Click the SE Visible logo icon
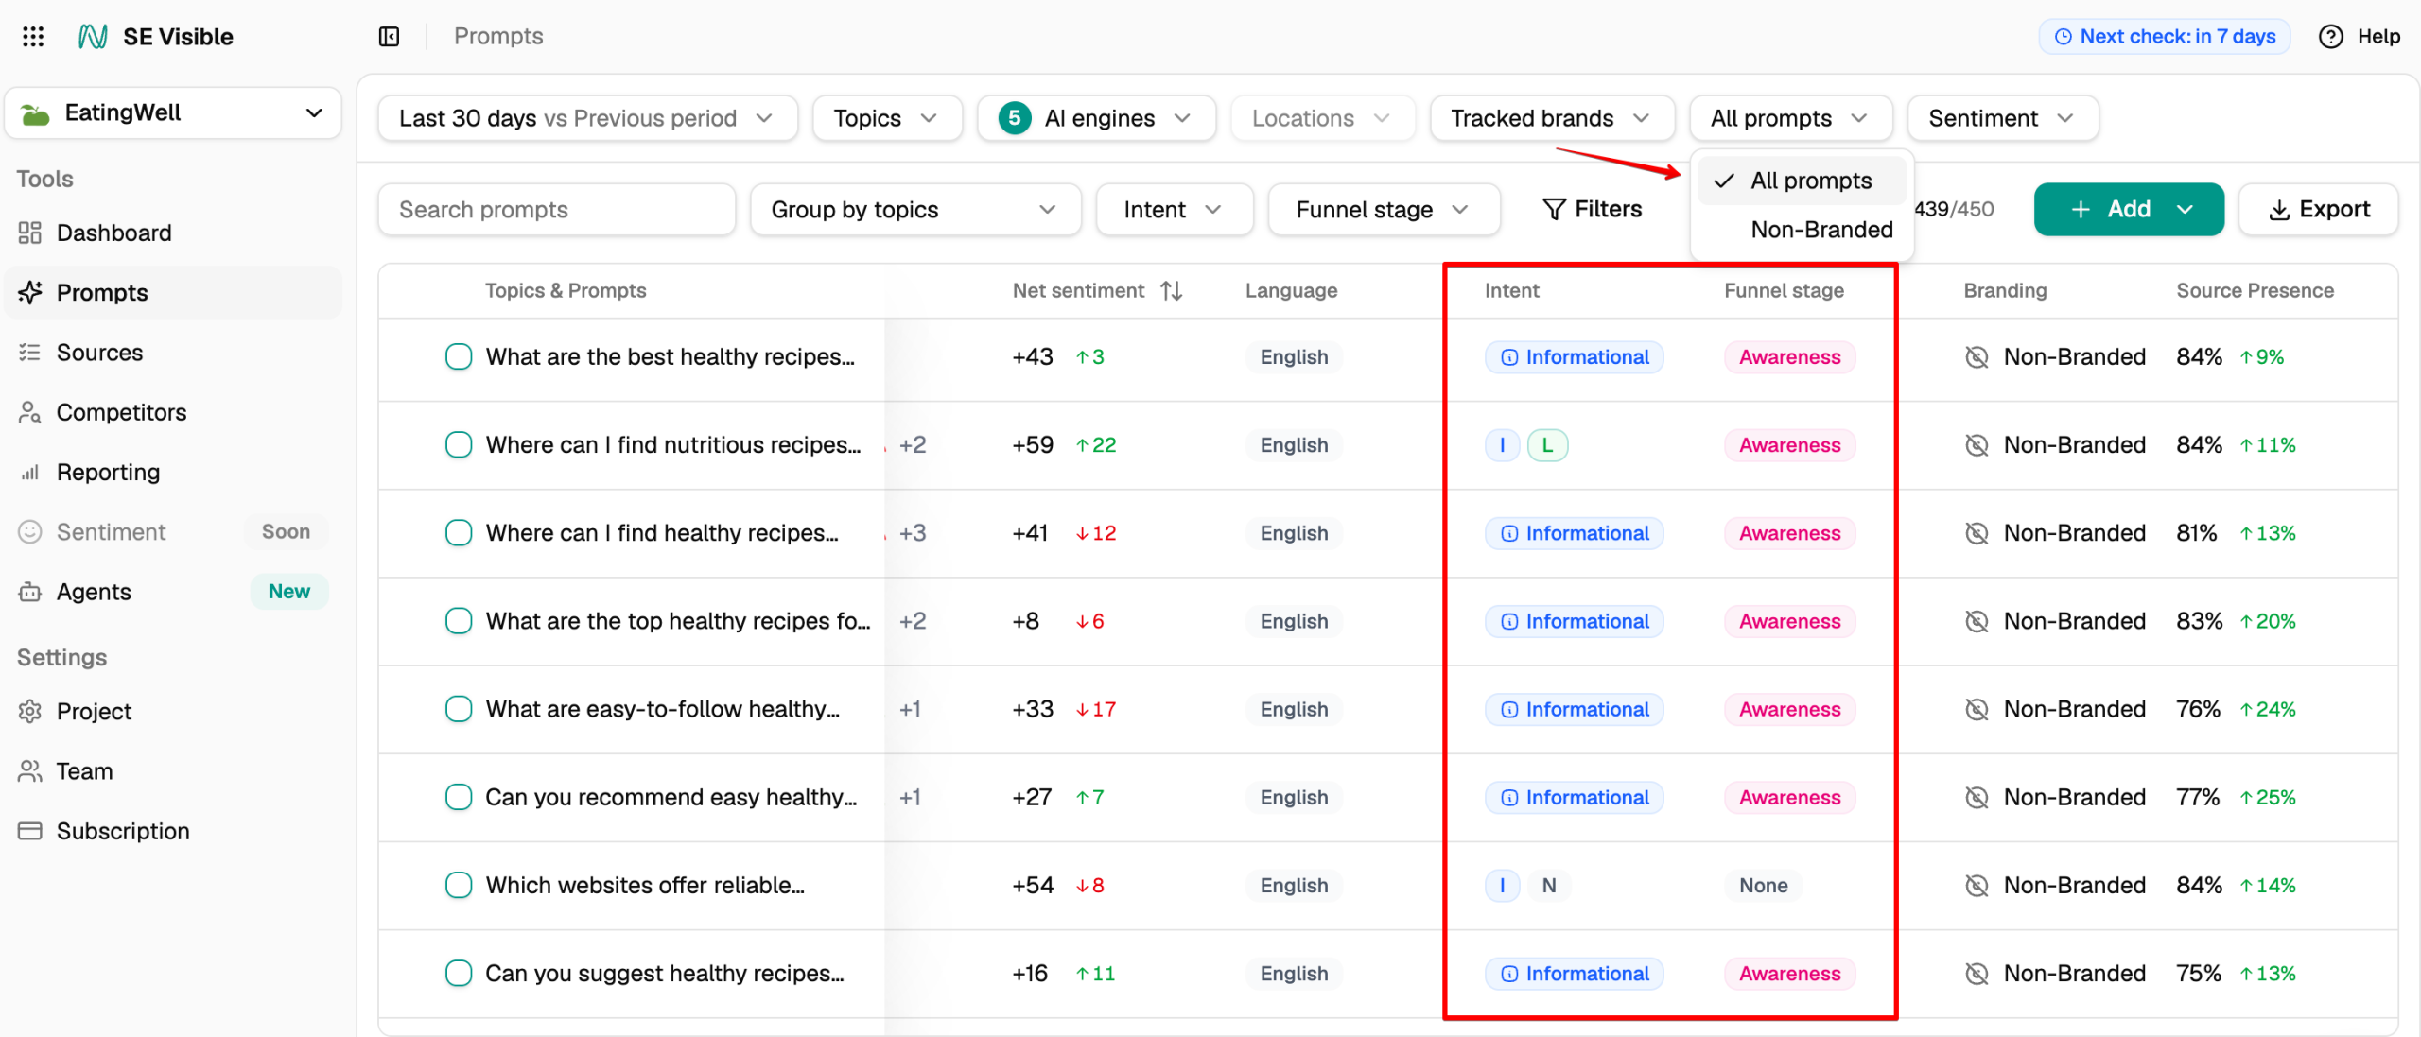 click(93, 36)
